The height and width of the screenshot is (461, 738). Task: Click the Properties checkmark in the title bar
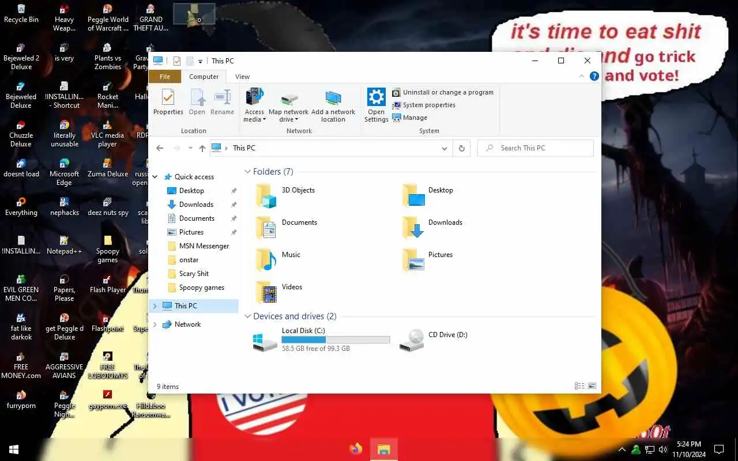tap(177, 61)
